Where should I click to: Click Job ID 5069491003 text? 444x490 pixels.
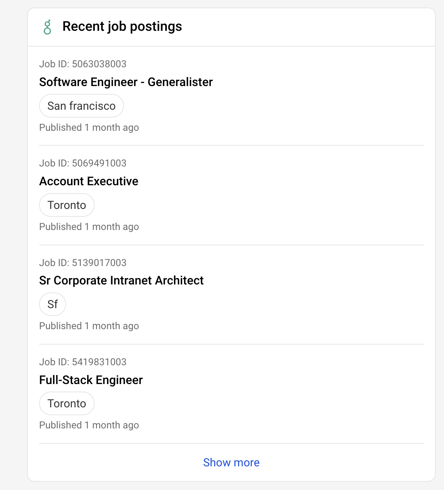[83, 163]
